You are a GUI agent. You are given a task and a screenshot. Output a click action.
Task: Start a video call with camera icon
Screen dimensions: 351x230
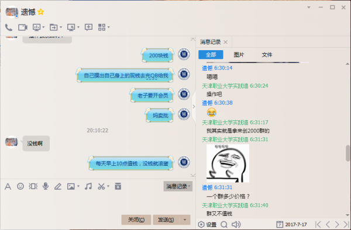point(23,27)
